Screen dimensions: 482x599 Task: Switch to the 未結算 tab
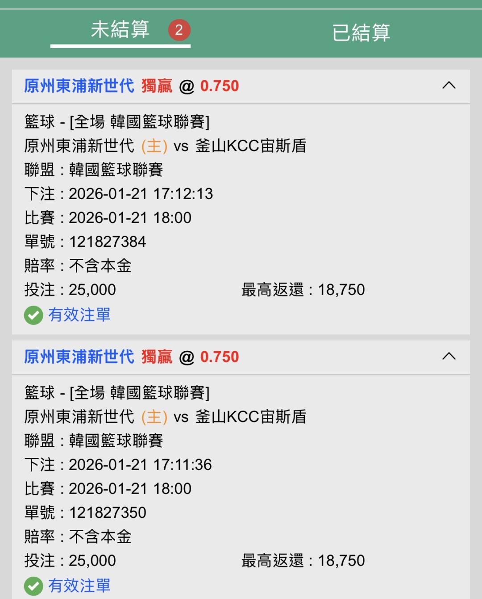(x=120, y=30)
